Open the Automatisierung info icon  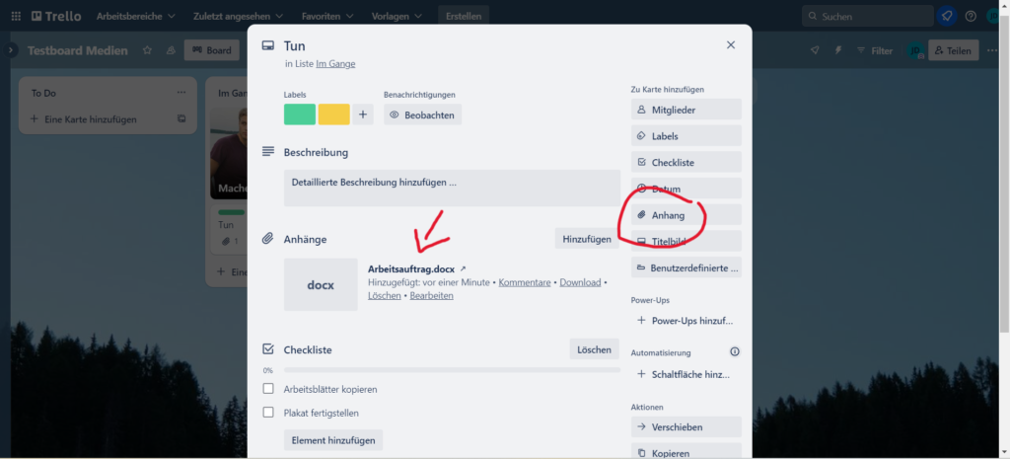point(735,352)
